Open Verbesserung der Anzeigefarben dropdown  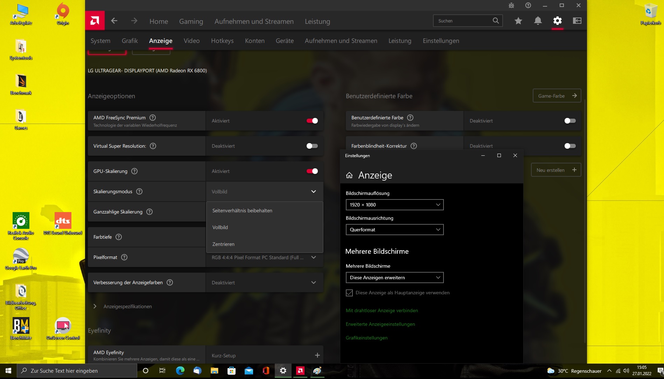(x=265, y=282)
